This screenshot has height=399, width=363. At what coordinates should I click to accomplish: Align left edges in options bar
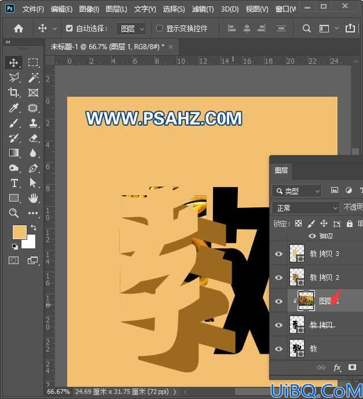[232, 28]
